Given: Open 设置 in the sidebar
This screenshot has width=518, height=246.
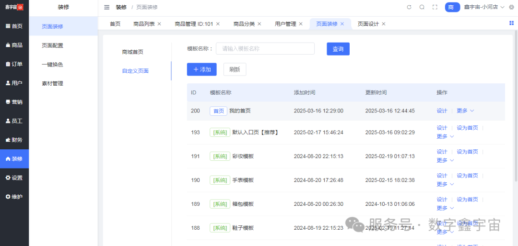Looking at the screenshot, I should click(14, 178).
